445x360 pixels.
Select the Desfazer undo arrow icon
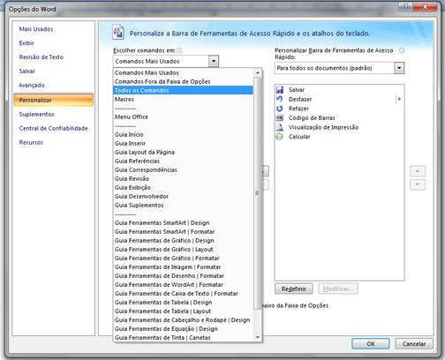point(280,99)
